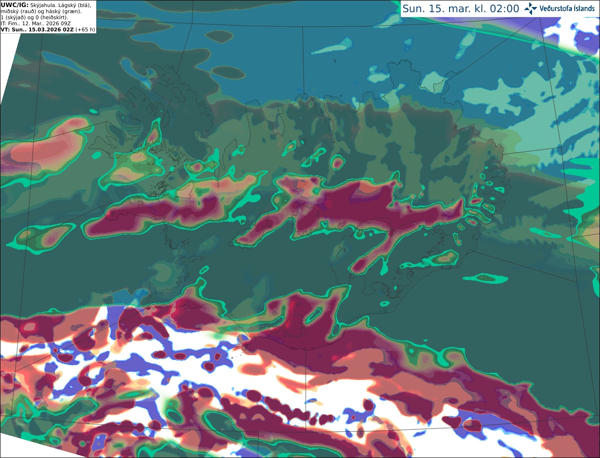Click the "miðský (rauð) og háský (græn)" legend line

[41, 11]
